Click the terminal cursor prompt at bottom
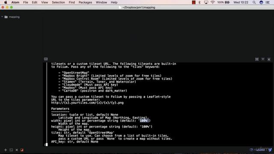The image size is (274, 154). 46,145
